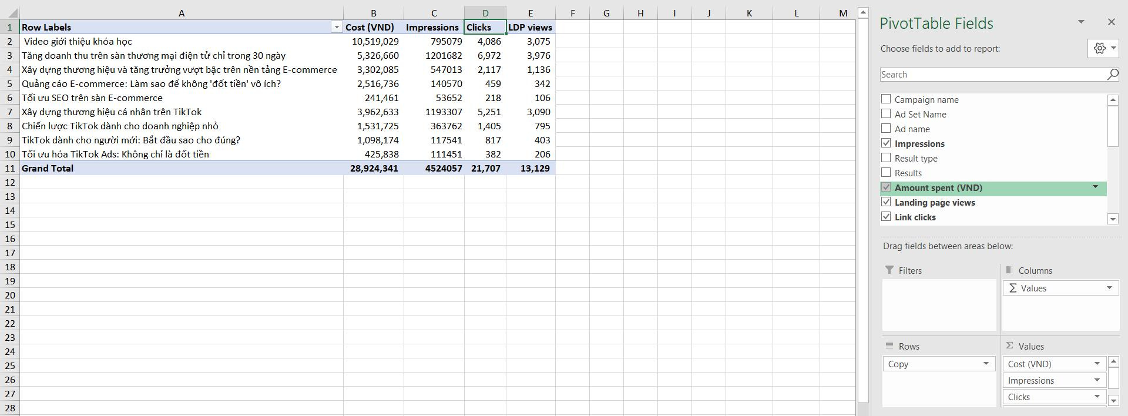Image resolution: width=1128 pixels, height=416 pixels.
Task: Select impressions value 1201682
Action: tap(434, 55)
